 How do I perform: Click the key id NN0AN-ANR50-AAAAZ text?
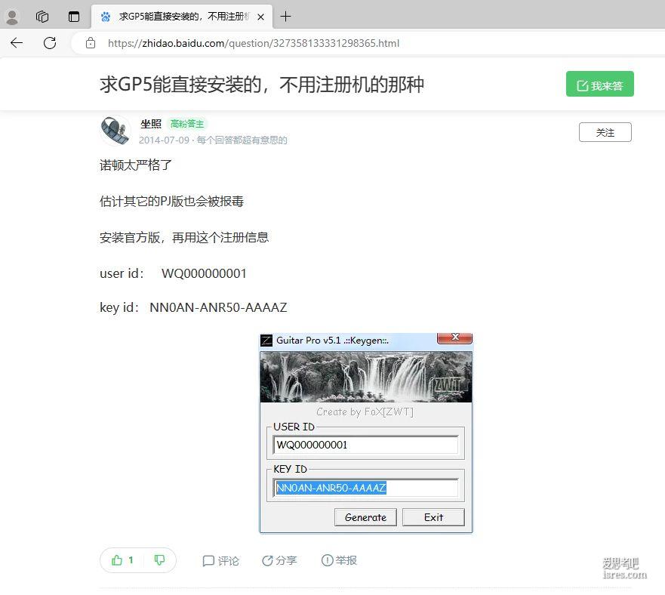coord(218,307)
